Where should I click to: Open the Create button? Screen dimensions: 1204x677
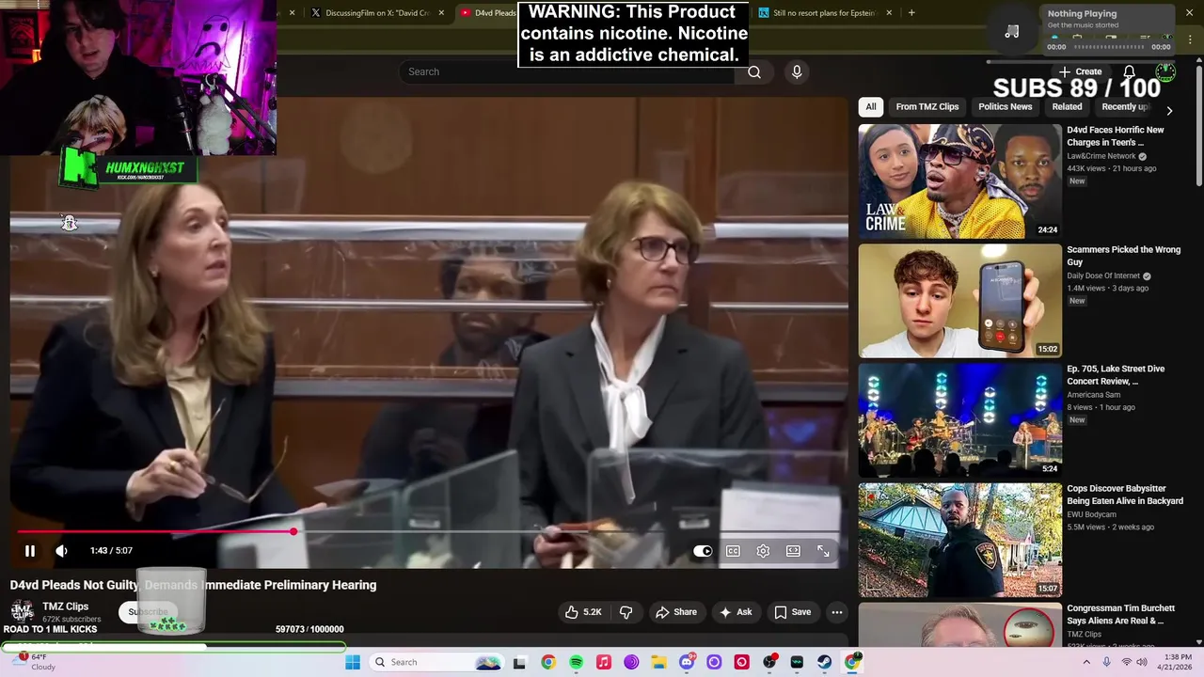tap(1080, 71)
